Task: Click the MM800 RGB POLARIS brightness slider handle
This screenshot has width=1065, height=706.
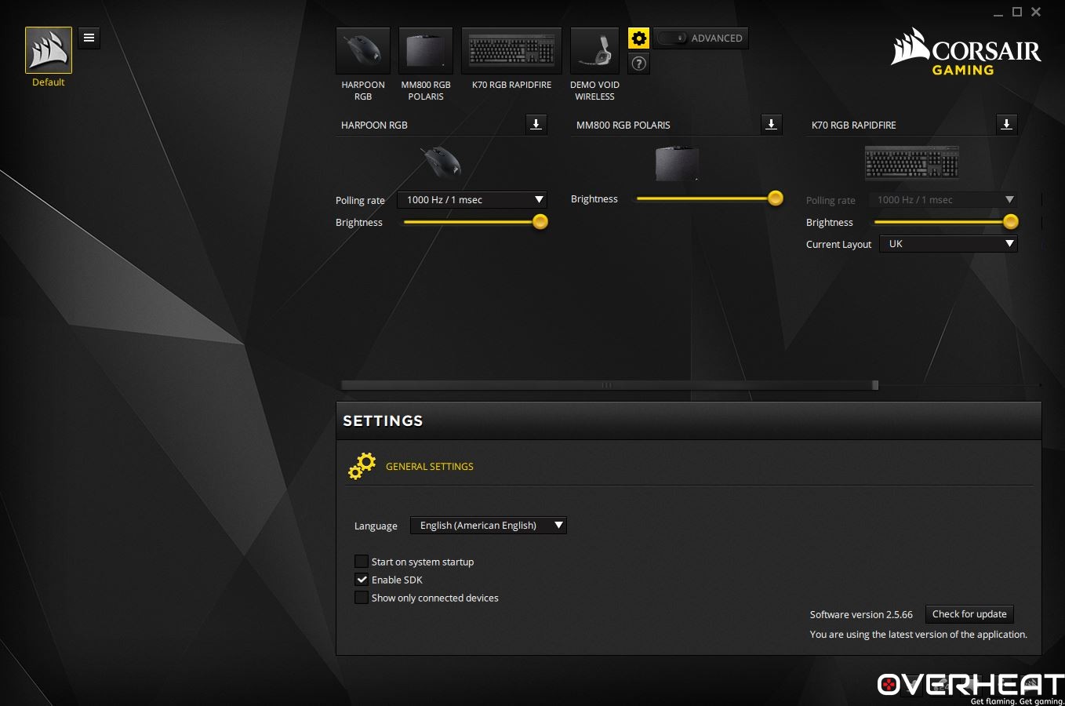Action: (x=775, y=198)
